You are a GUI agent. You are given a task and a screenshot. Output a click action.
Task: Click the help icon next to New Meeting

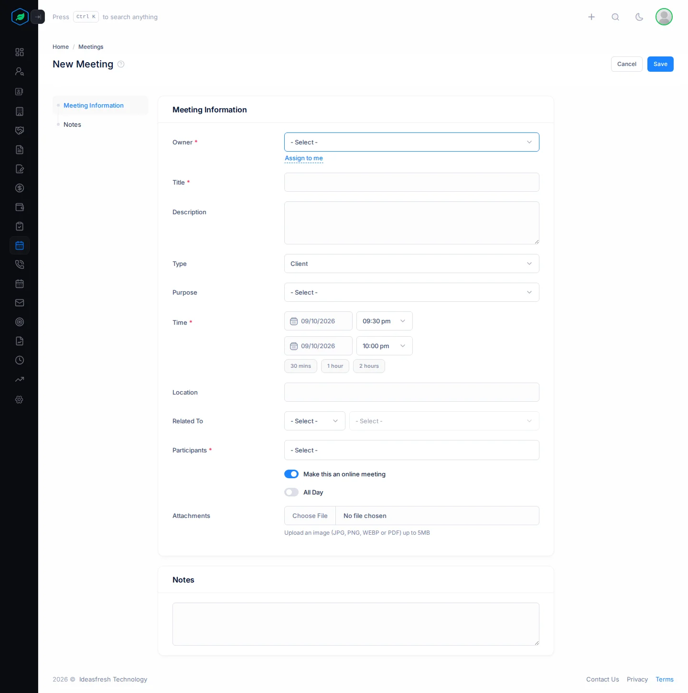coord(121,64)
